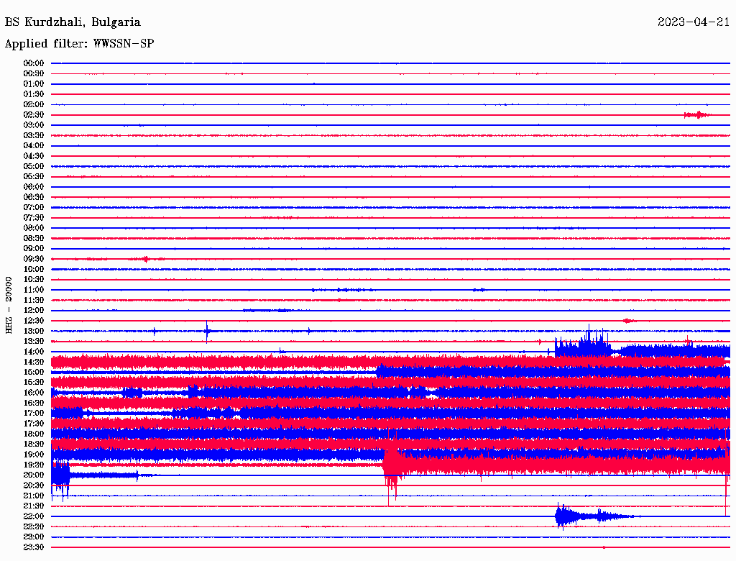Image resolution: width=736 pixels, height=561 pixels.
Task: Click the 18:00 time label
Action: [34, 434]
